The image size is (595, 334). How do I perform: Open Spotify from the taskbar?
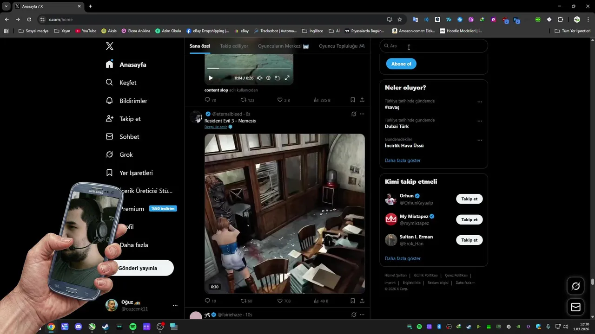click(133, 327)
